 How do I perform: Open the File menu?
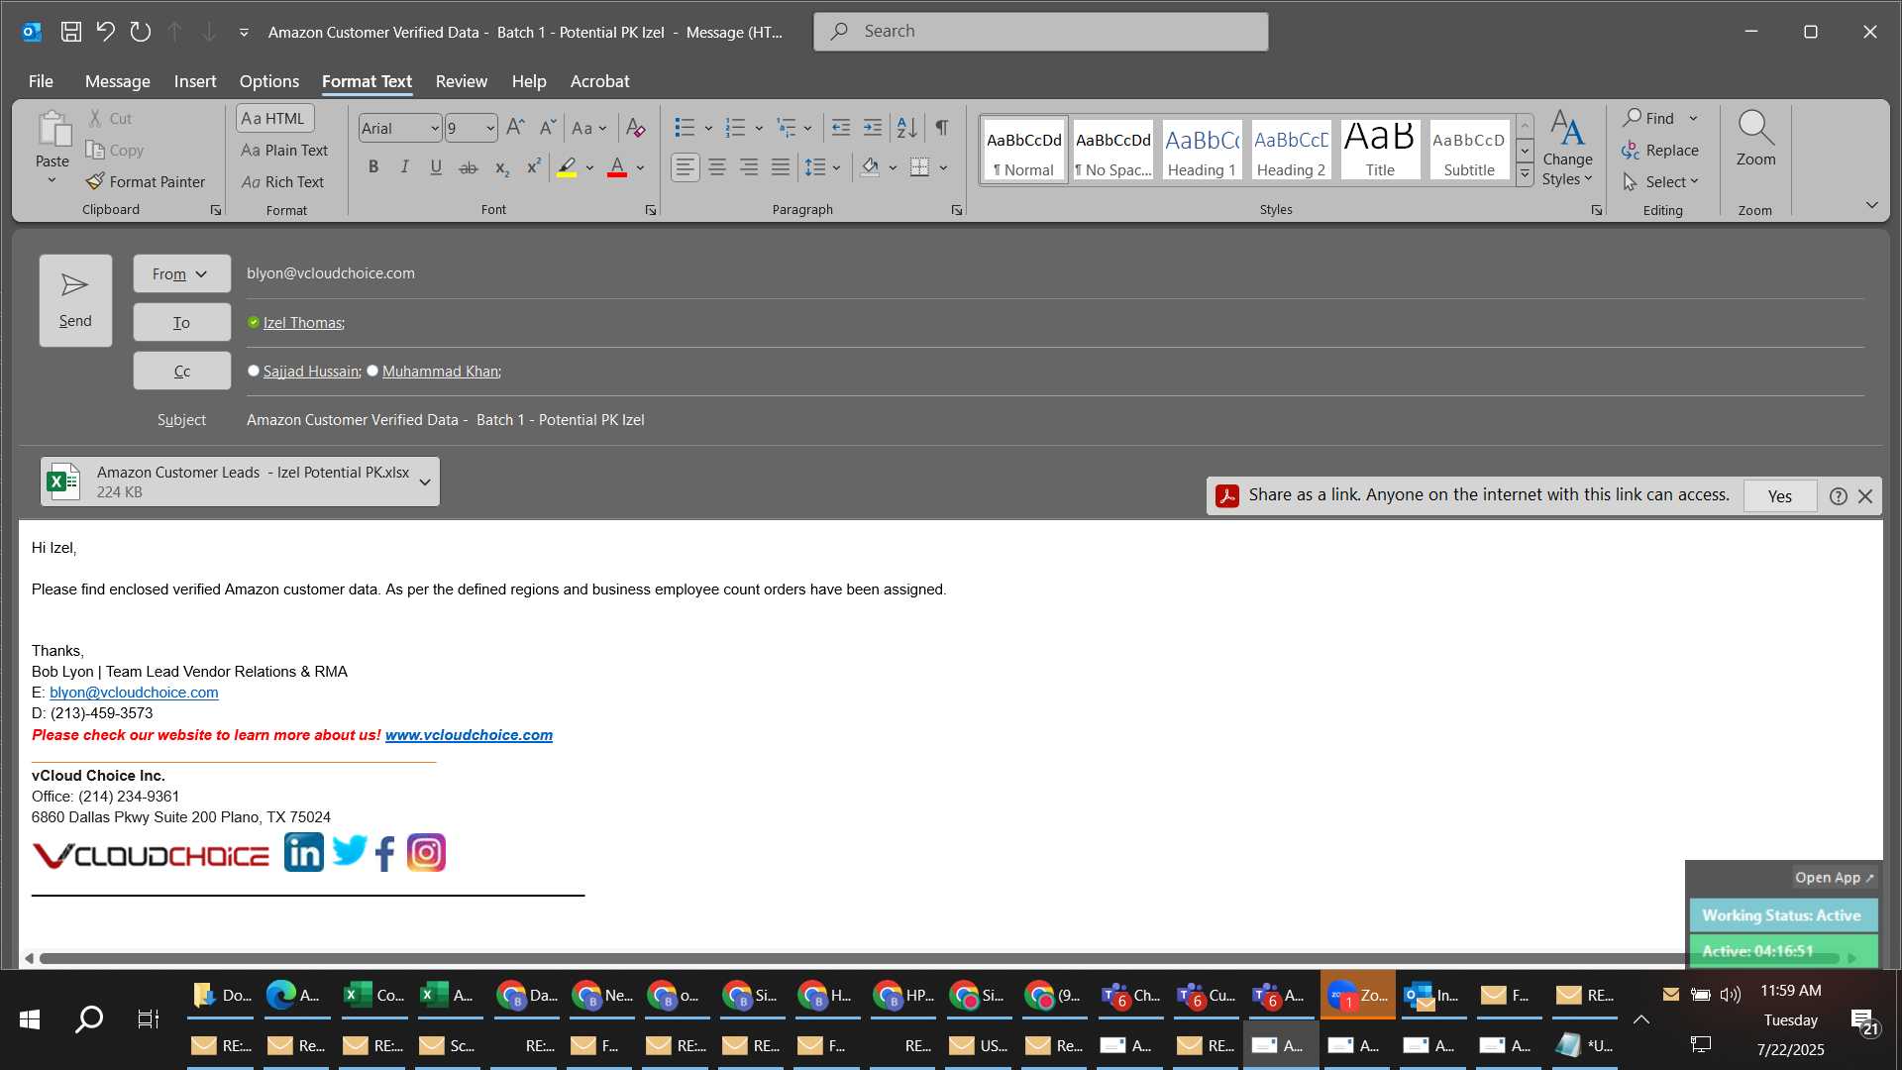pyautogui.click(x=41, y=81)
